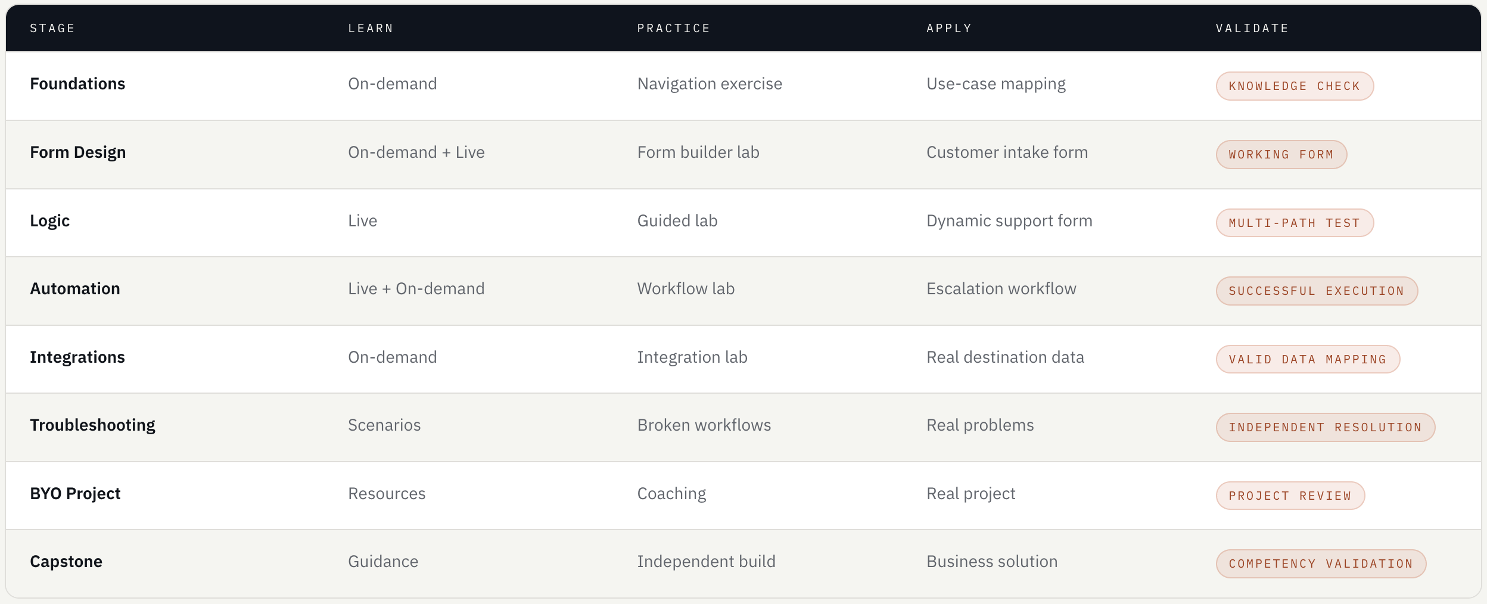Click the 'Workflow lab' cell
This screenshot has width=1487, height=604.
(686, 289)
